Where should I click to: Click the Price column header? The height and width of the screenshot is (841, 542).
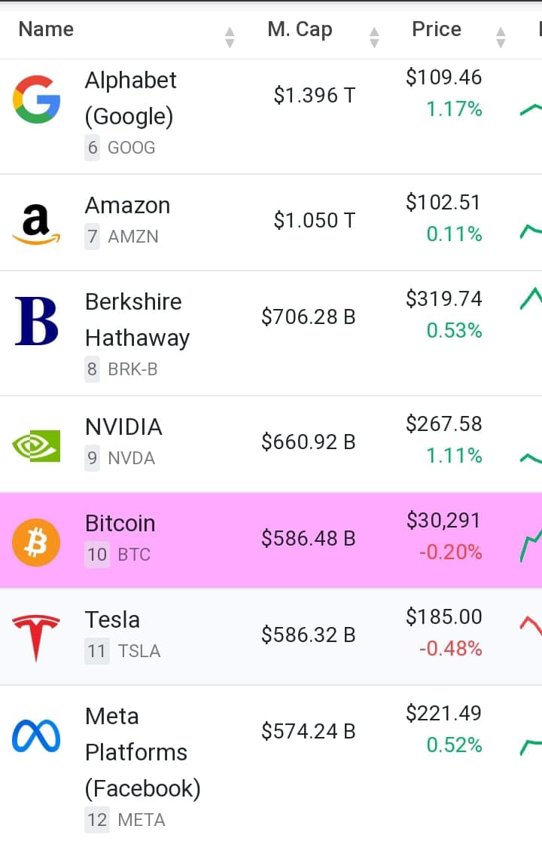click(437, 29)
